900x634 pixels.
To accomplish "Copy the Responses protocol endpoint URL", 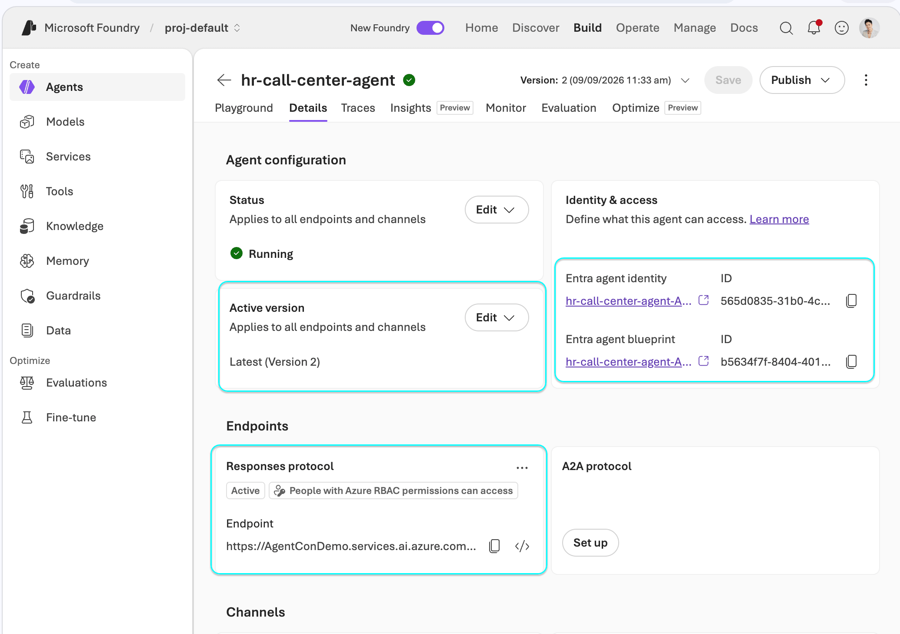I will 495,546.
